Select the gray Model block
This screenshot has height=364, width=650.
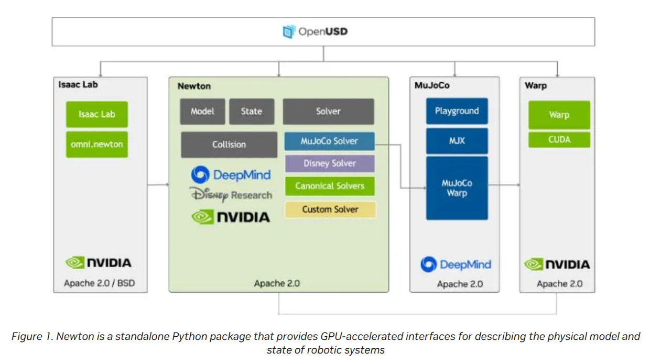(x=202, y=112)
